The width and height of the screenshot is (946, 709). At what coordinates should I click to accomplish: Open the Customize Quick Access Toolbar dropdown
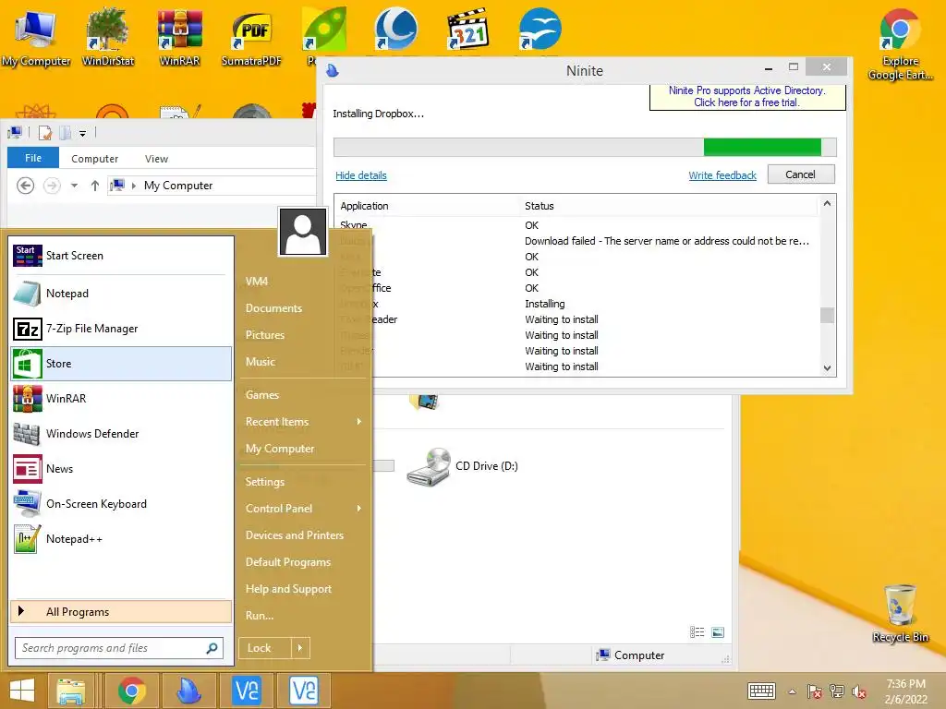(82, 133)
